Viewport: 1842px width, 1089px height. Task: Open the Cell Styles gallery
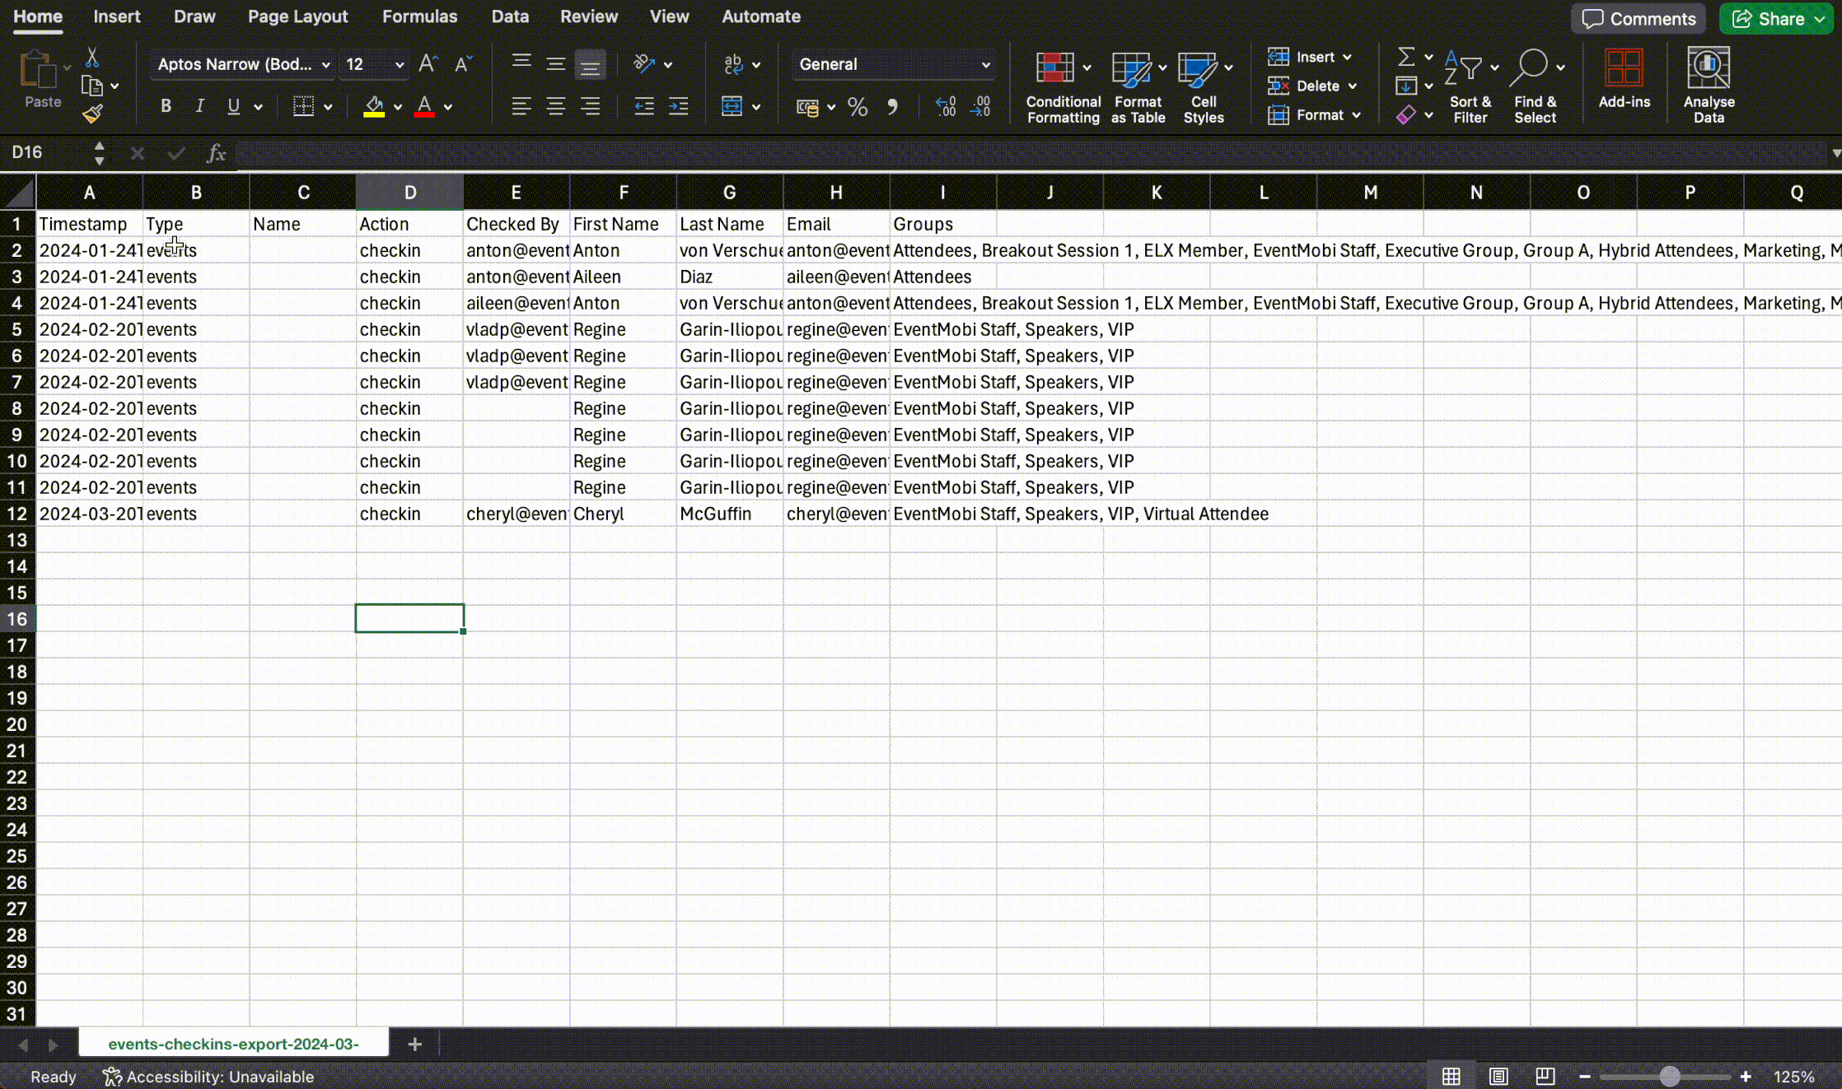click(1203, 86)
